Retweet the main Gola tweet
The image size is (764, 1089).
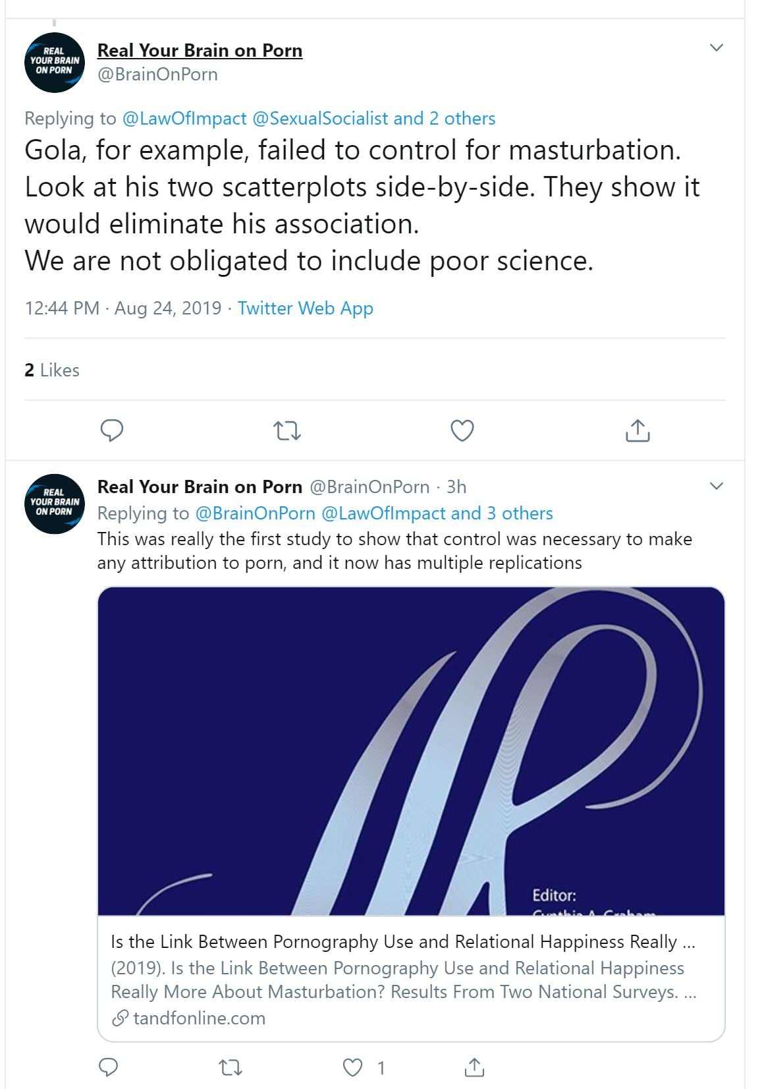pyautogui.click(x=287, y=431)
